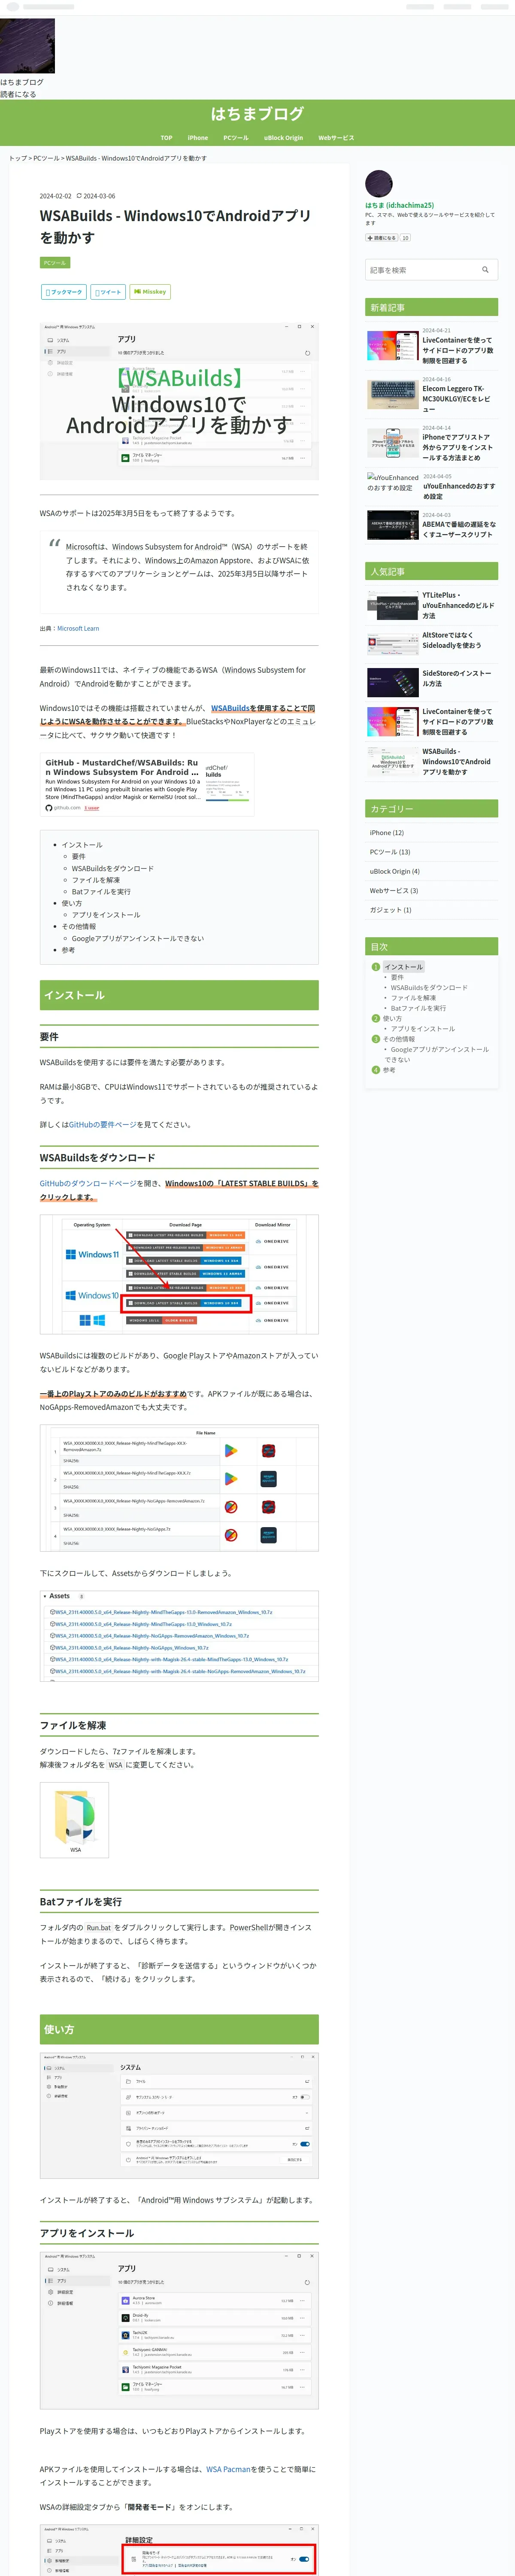
Task: Click the starry-sky blog thumbnail at top left
Action: [27, 46]
